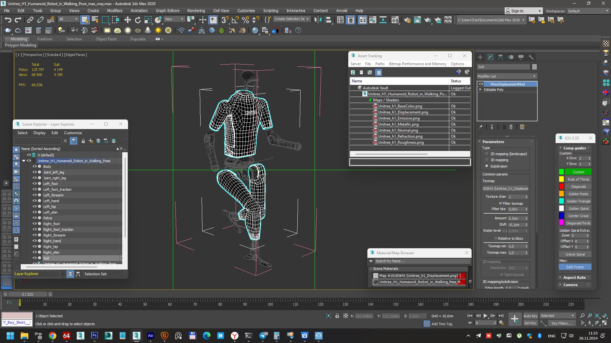The height and width of the screenshot is (343, 611).
Task: Toggle the Percent Snap tool
Action: (x=245, y=20)
